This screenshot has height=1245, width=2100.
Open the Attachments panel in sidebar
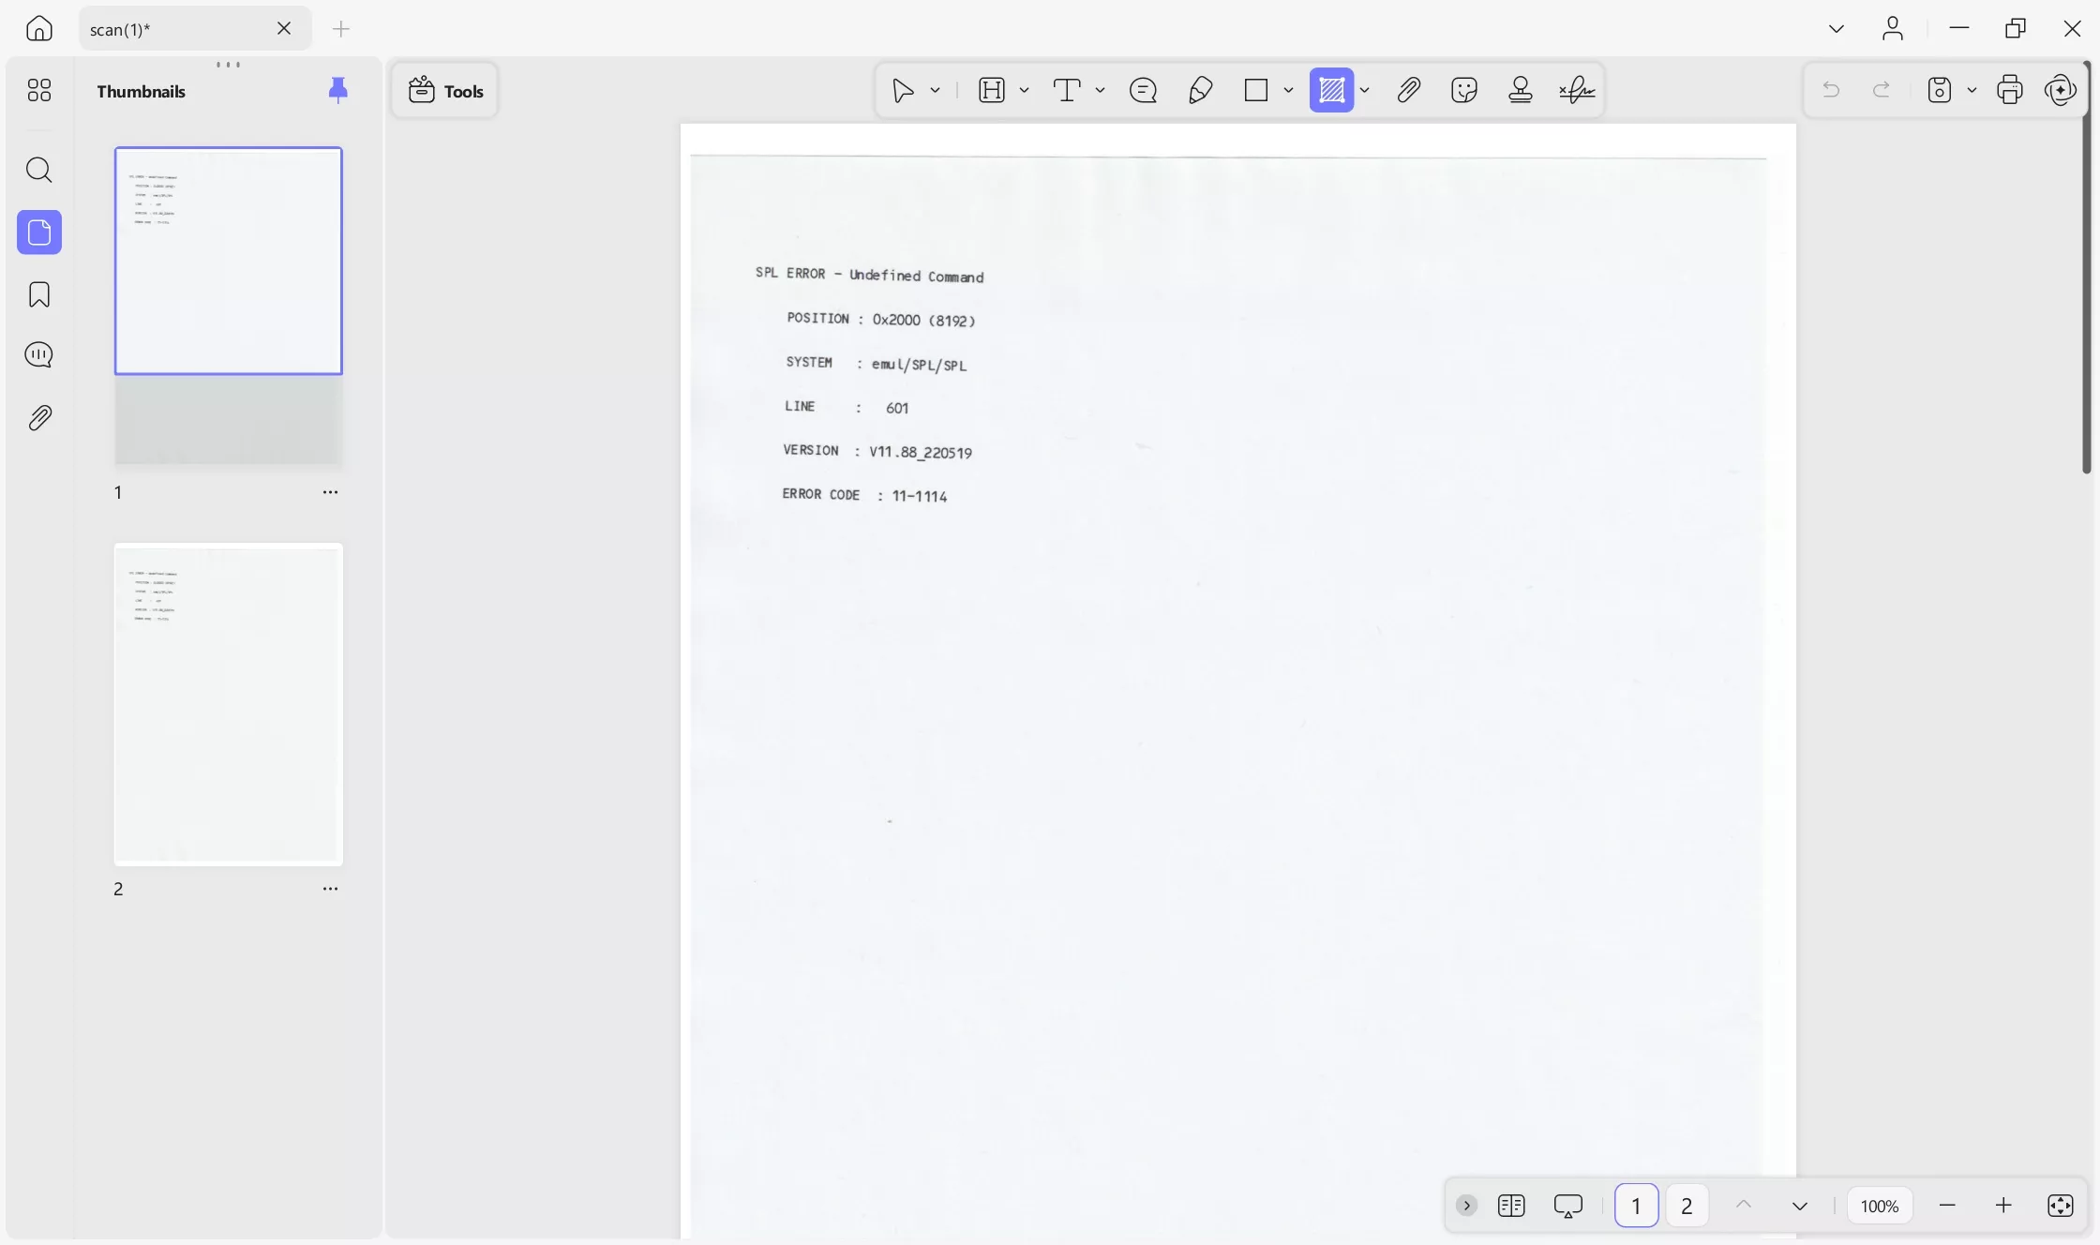[38, 417]
